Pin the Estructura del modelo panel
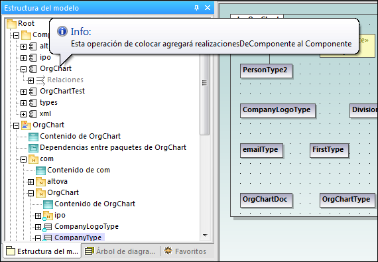 click(x=196, y=8)
